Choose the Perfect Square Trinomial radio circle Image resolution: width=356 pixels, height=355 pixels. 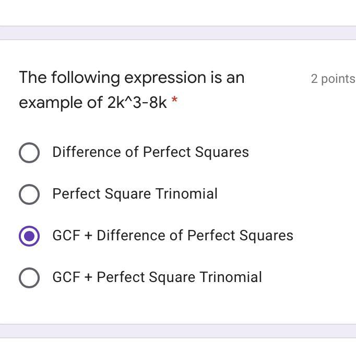[x=29, y=194]
